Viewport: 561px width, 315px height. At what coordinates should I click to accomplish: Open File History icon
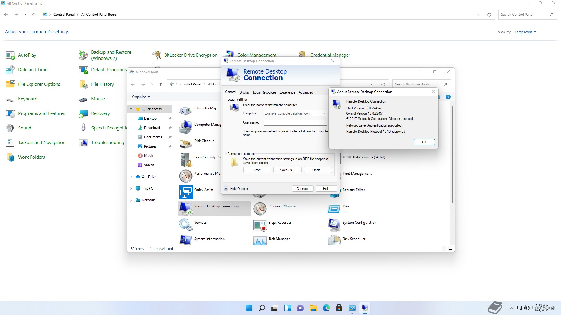(x=83, y=84)
